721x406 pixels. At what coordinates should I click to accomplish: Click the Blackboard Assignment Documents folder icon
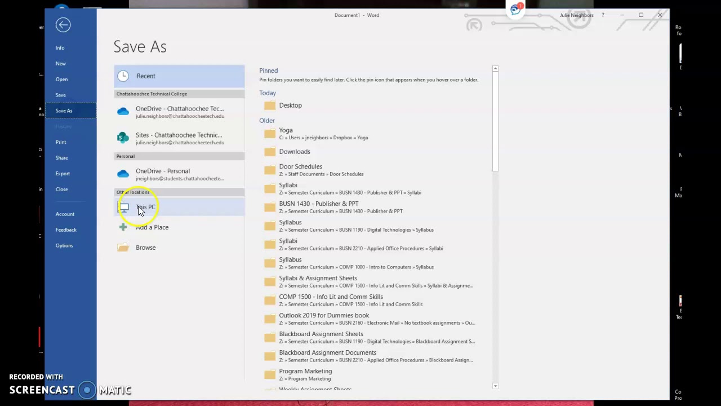[270, 356]
